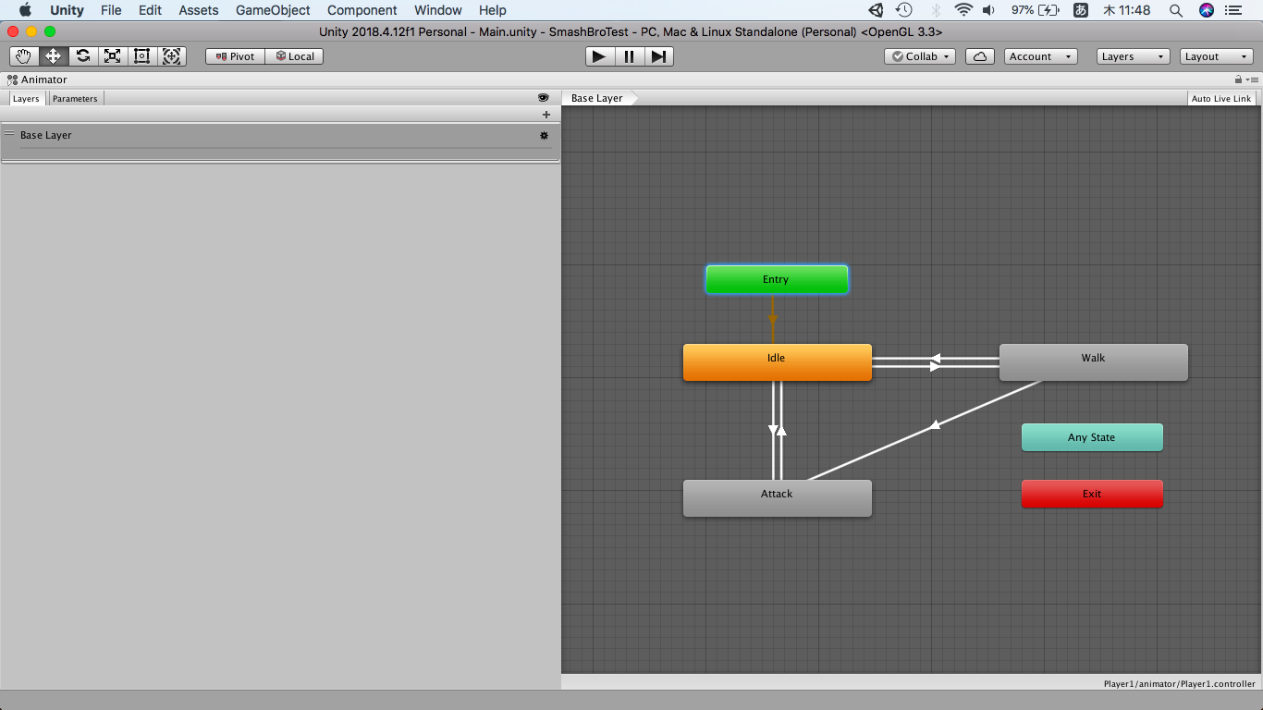Switch to the Layers tab
This screenshot has height=710, width=1263.
(26, 99)
